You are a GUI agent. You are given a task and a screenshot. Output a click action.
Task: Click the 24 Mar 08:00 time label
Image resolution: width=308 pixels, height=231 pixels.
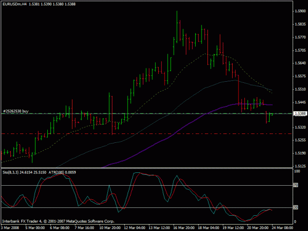(282, 228)
